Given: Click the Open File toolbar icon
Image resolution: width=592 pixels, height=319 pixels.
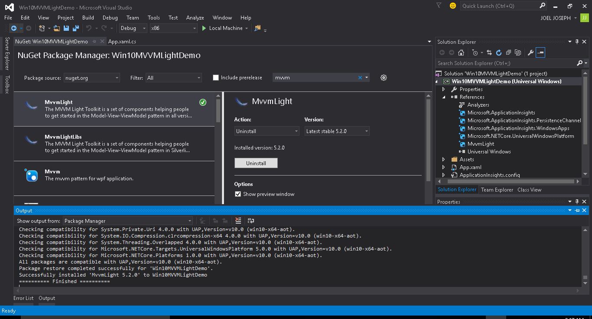Looking at the screenshot, I should pyautogui.click(x=57, y=28).
